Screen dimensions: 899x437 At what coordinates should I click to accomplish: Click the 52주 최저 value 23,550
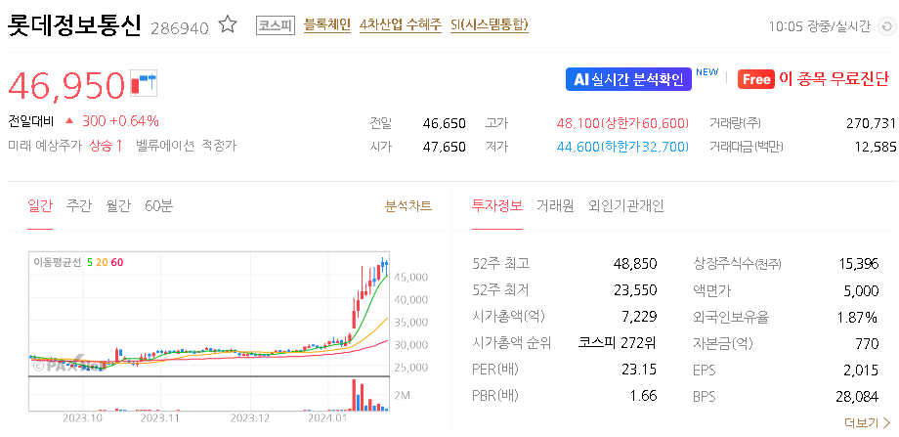635,290
